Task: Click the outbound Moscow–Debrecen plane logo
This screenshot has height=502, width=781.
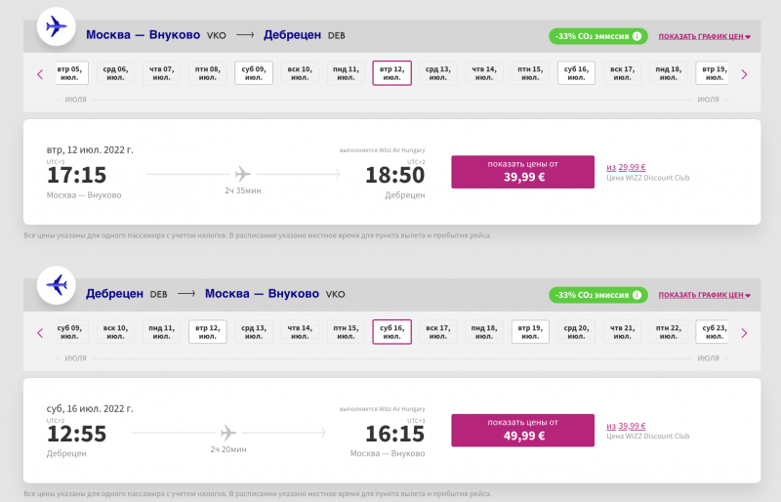Action: click(57, 25)
